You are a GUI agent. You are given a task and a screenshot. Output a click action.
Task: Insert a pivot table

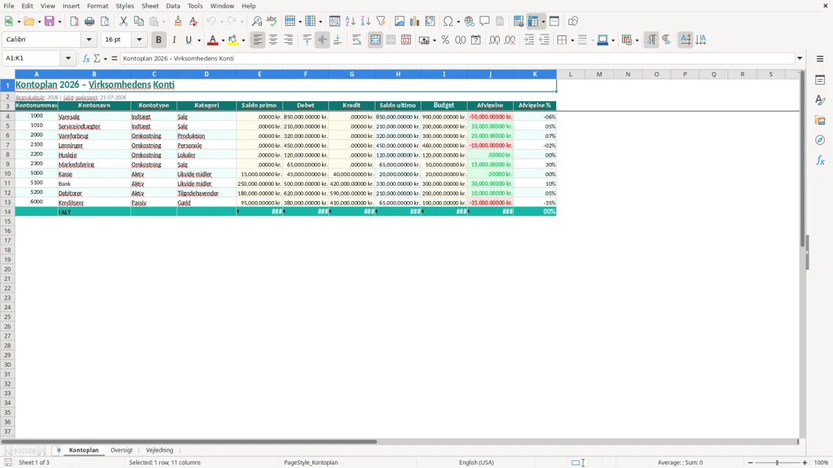430,21
